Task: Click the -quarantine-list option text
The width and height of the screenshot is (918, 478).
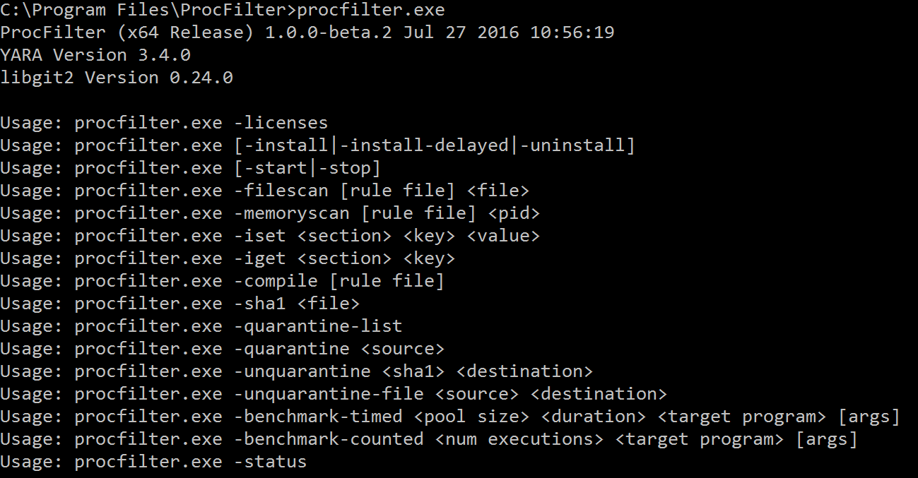Action: click(318, 326)
